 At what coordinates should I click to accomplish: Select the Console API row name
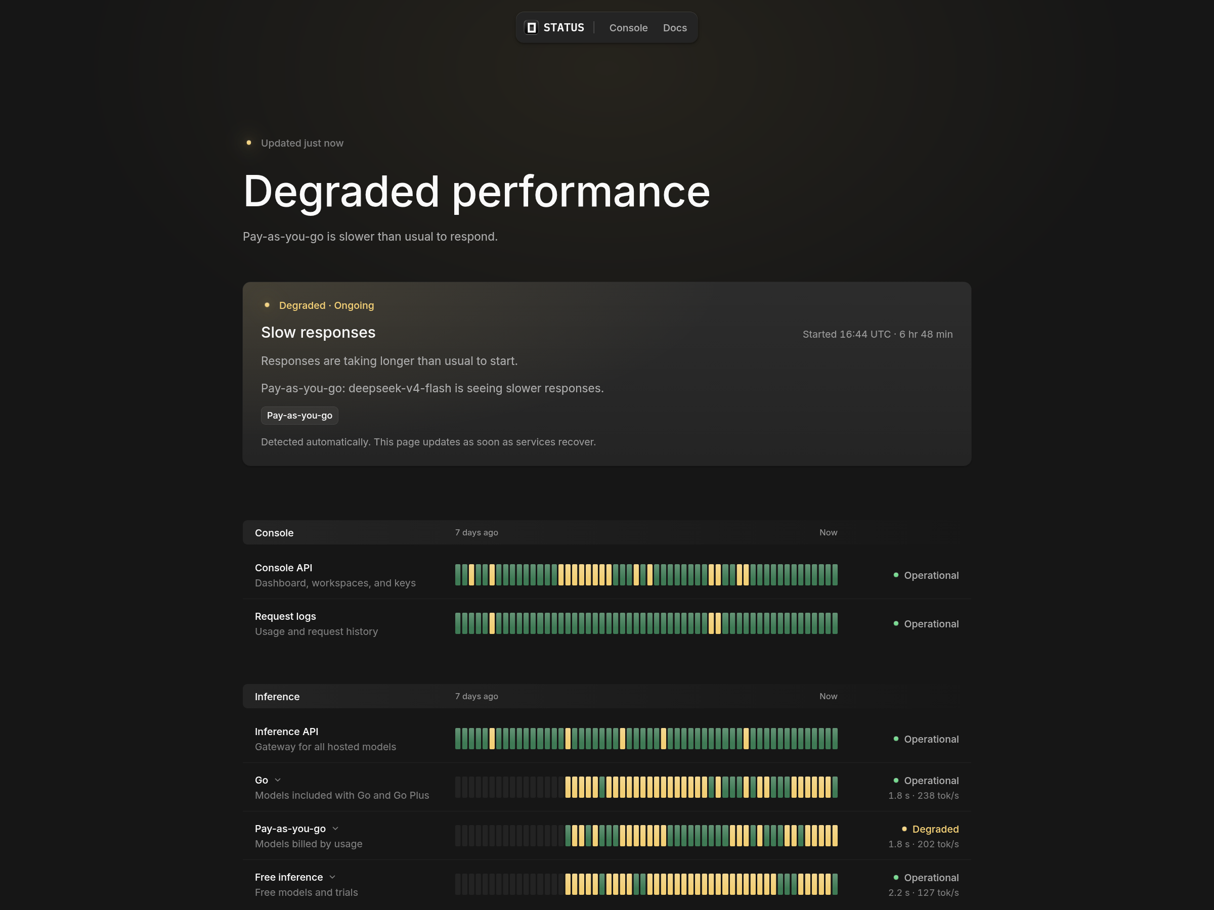pos(283,568)
